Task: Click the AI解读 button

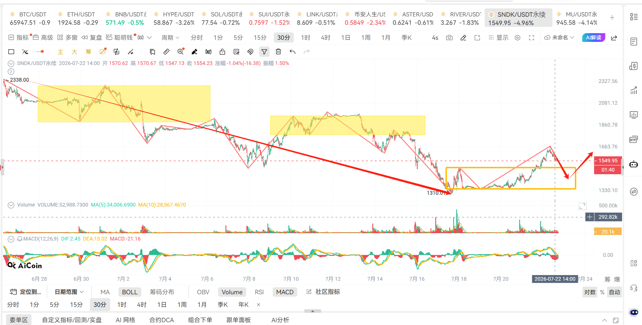Action: (x=593, y=38)
